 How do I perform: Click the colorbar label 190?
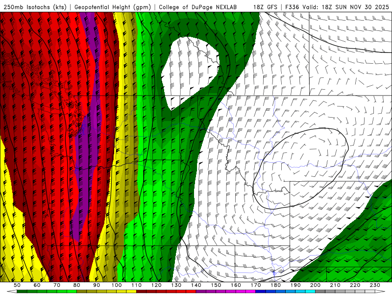pyautogui.click(x=295, y=285)
